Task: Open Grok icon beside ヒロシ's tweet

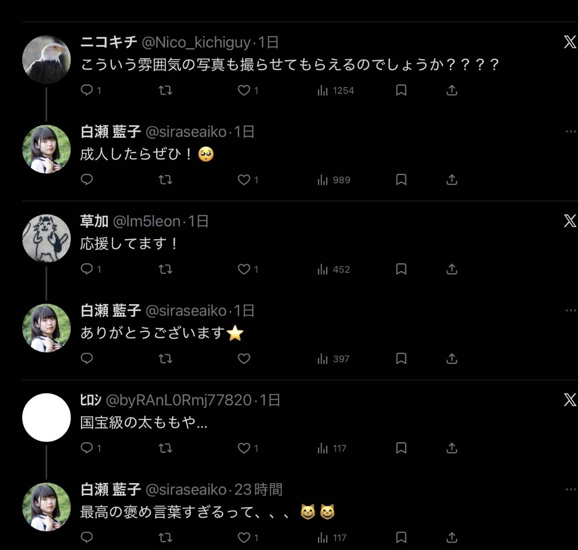Action: coord(570,400)
